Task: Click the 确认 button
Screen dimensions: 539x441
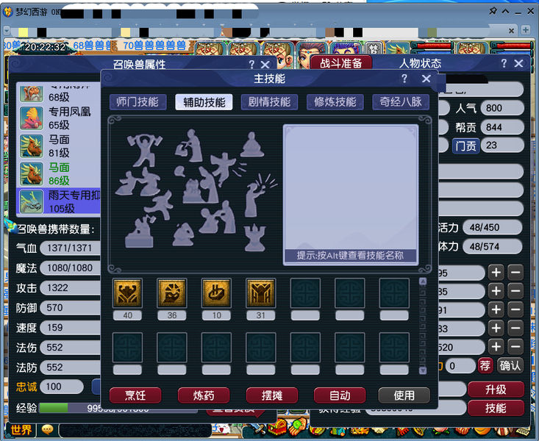Action: coord(510,365)
